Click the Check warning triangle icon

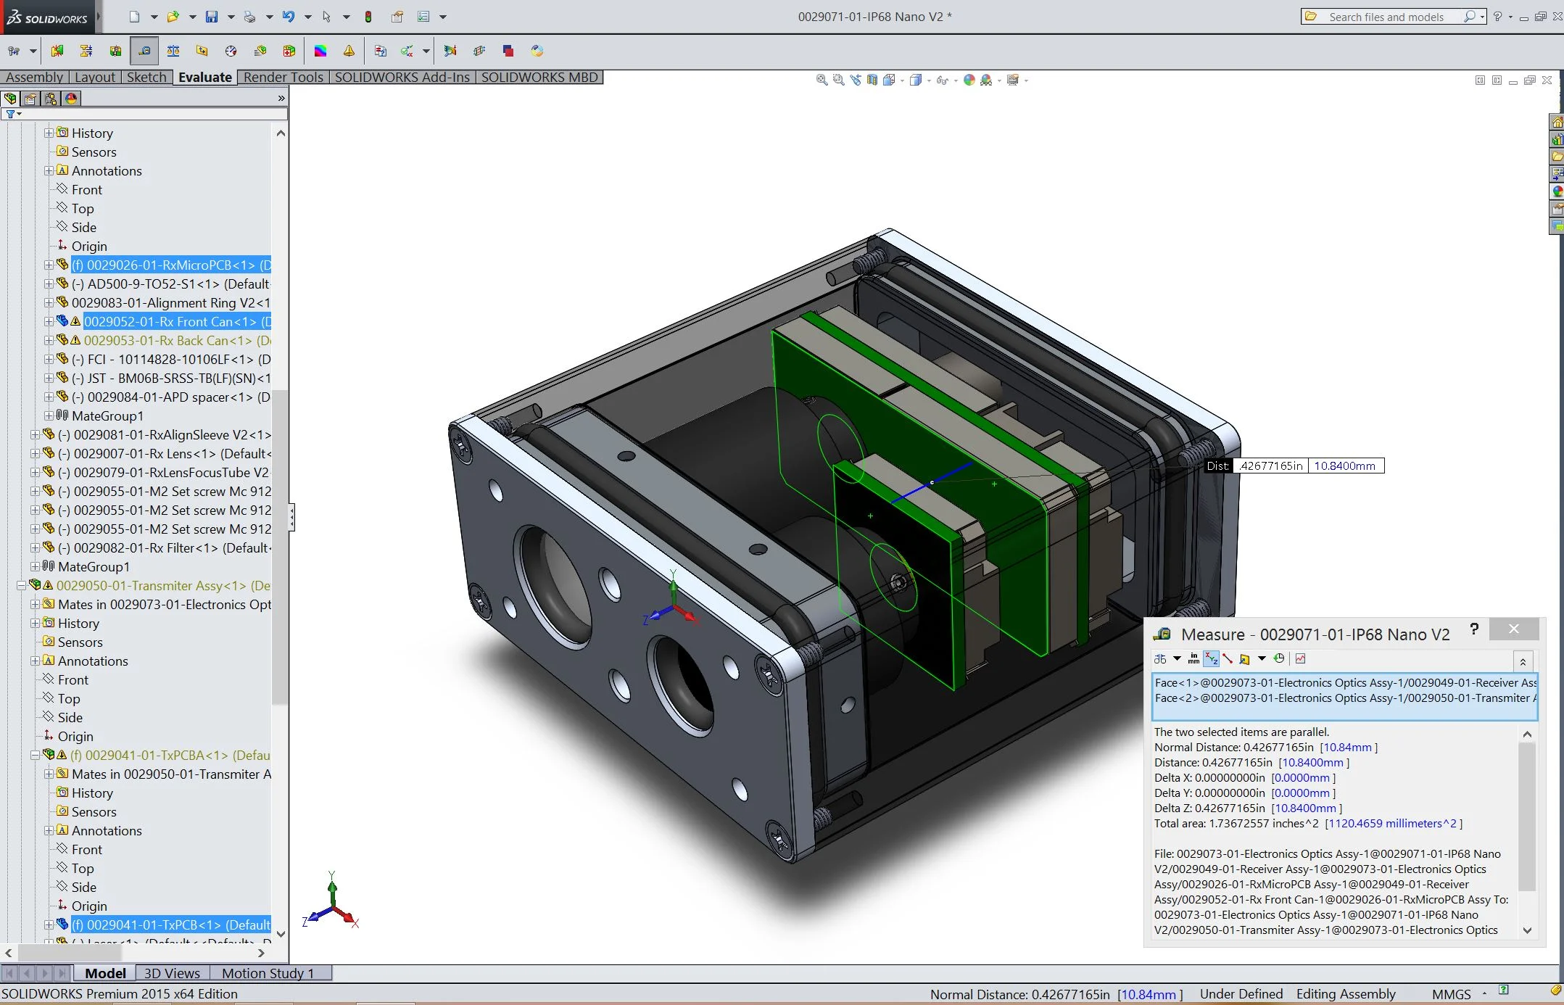pyautogui.click(x=349, y=51)
